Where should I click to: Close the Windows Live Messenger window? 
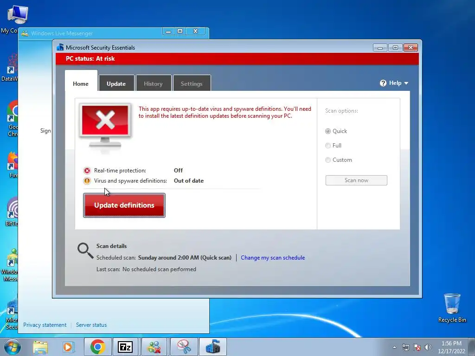(196, 31)
